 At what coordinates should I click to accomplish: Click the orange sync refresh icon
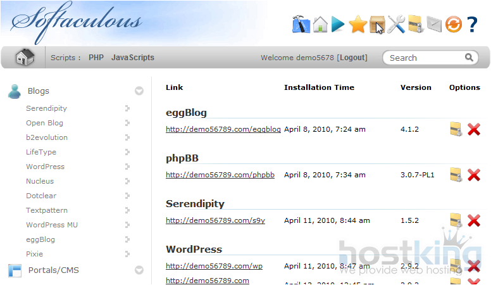(453, 25)
